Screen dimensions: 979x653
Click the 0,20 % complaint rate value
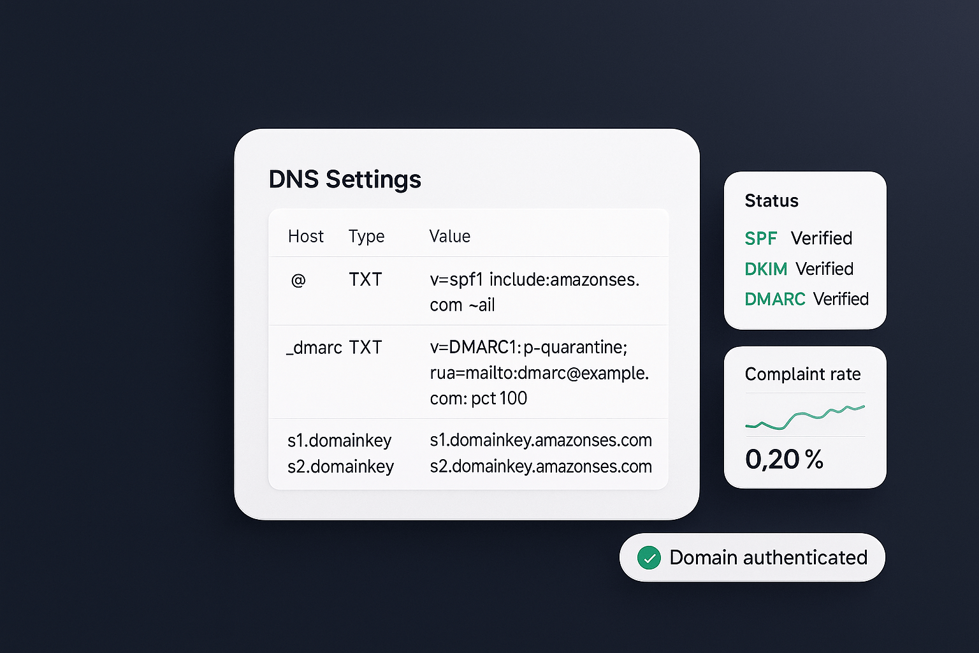784,459
